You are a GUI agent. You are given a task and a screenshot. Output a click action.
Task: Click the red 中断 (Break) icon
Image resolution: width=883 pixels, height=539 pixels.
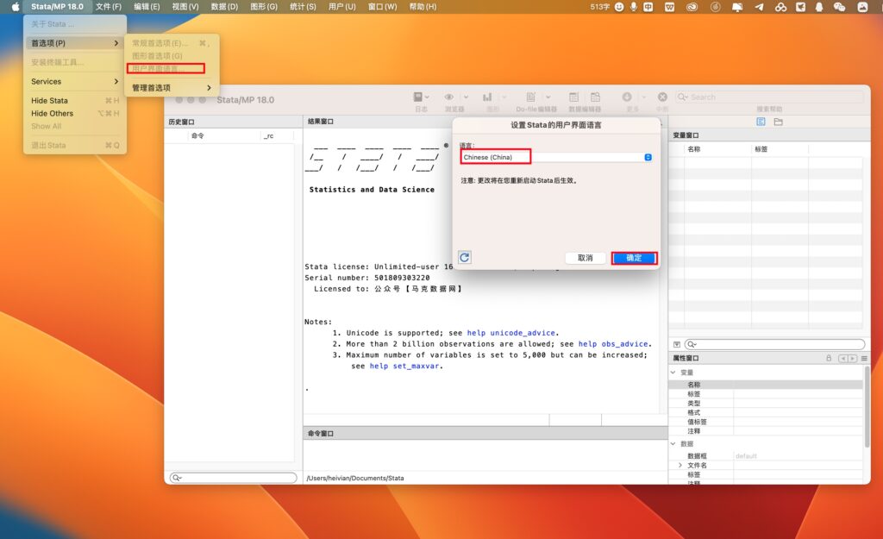[662, 97]
